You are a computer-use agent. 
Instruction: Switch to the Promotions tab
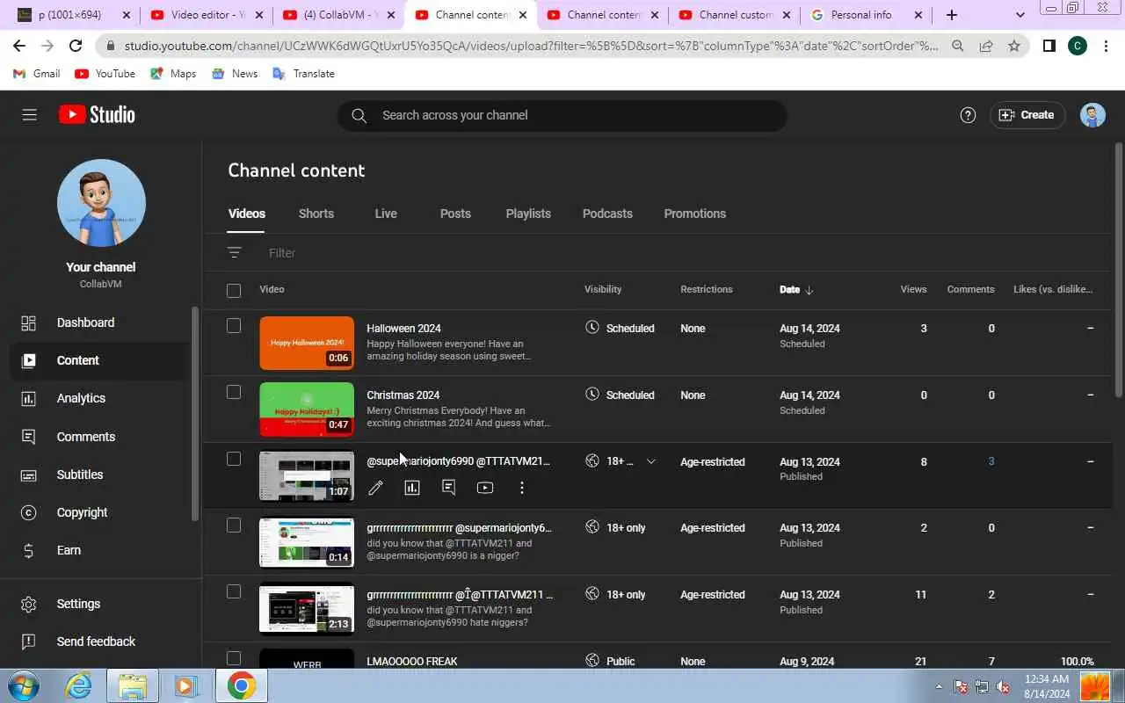[x=695, y=214]
